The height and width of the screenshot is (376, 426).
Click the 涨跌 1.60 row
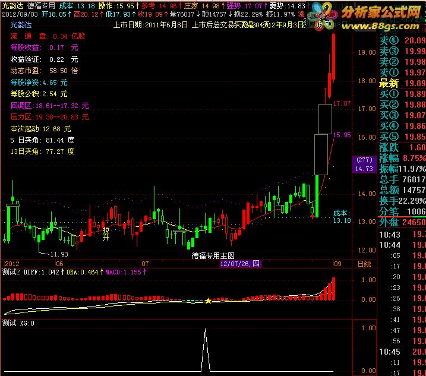pos(402,147)
